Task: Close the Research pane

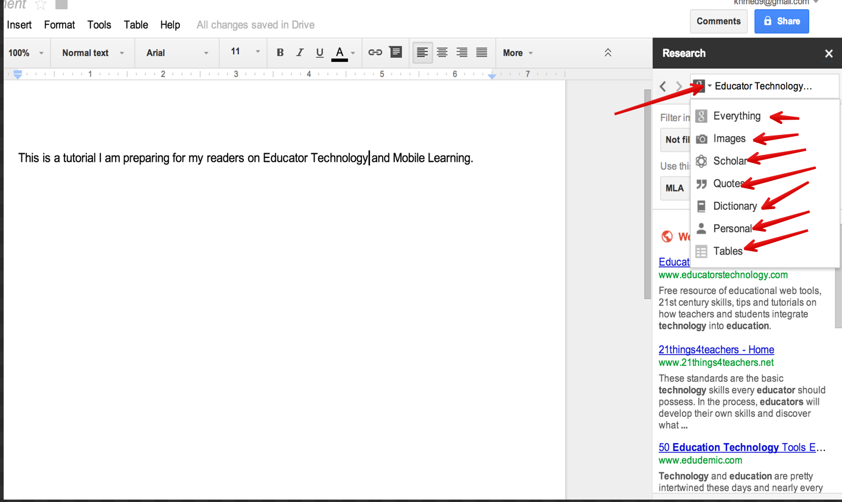Action: pos(829,53)
